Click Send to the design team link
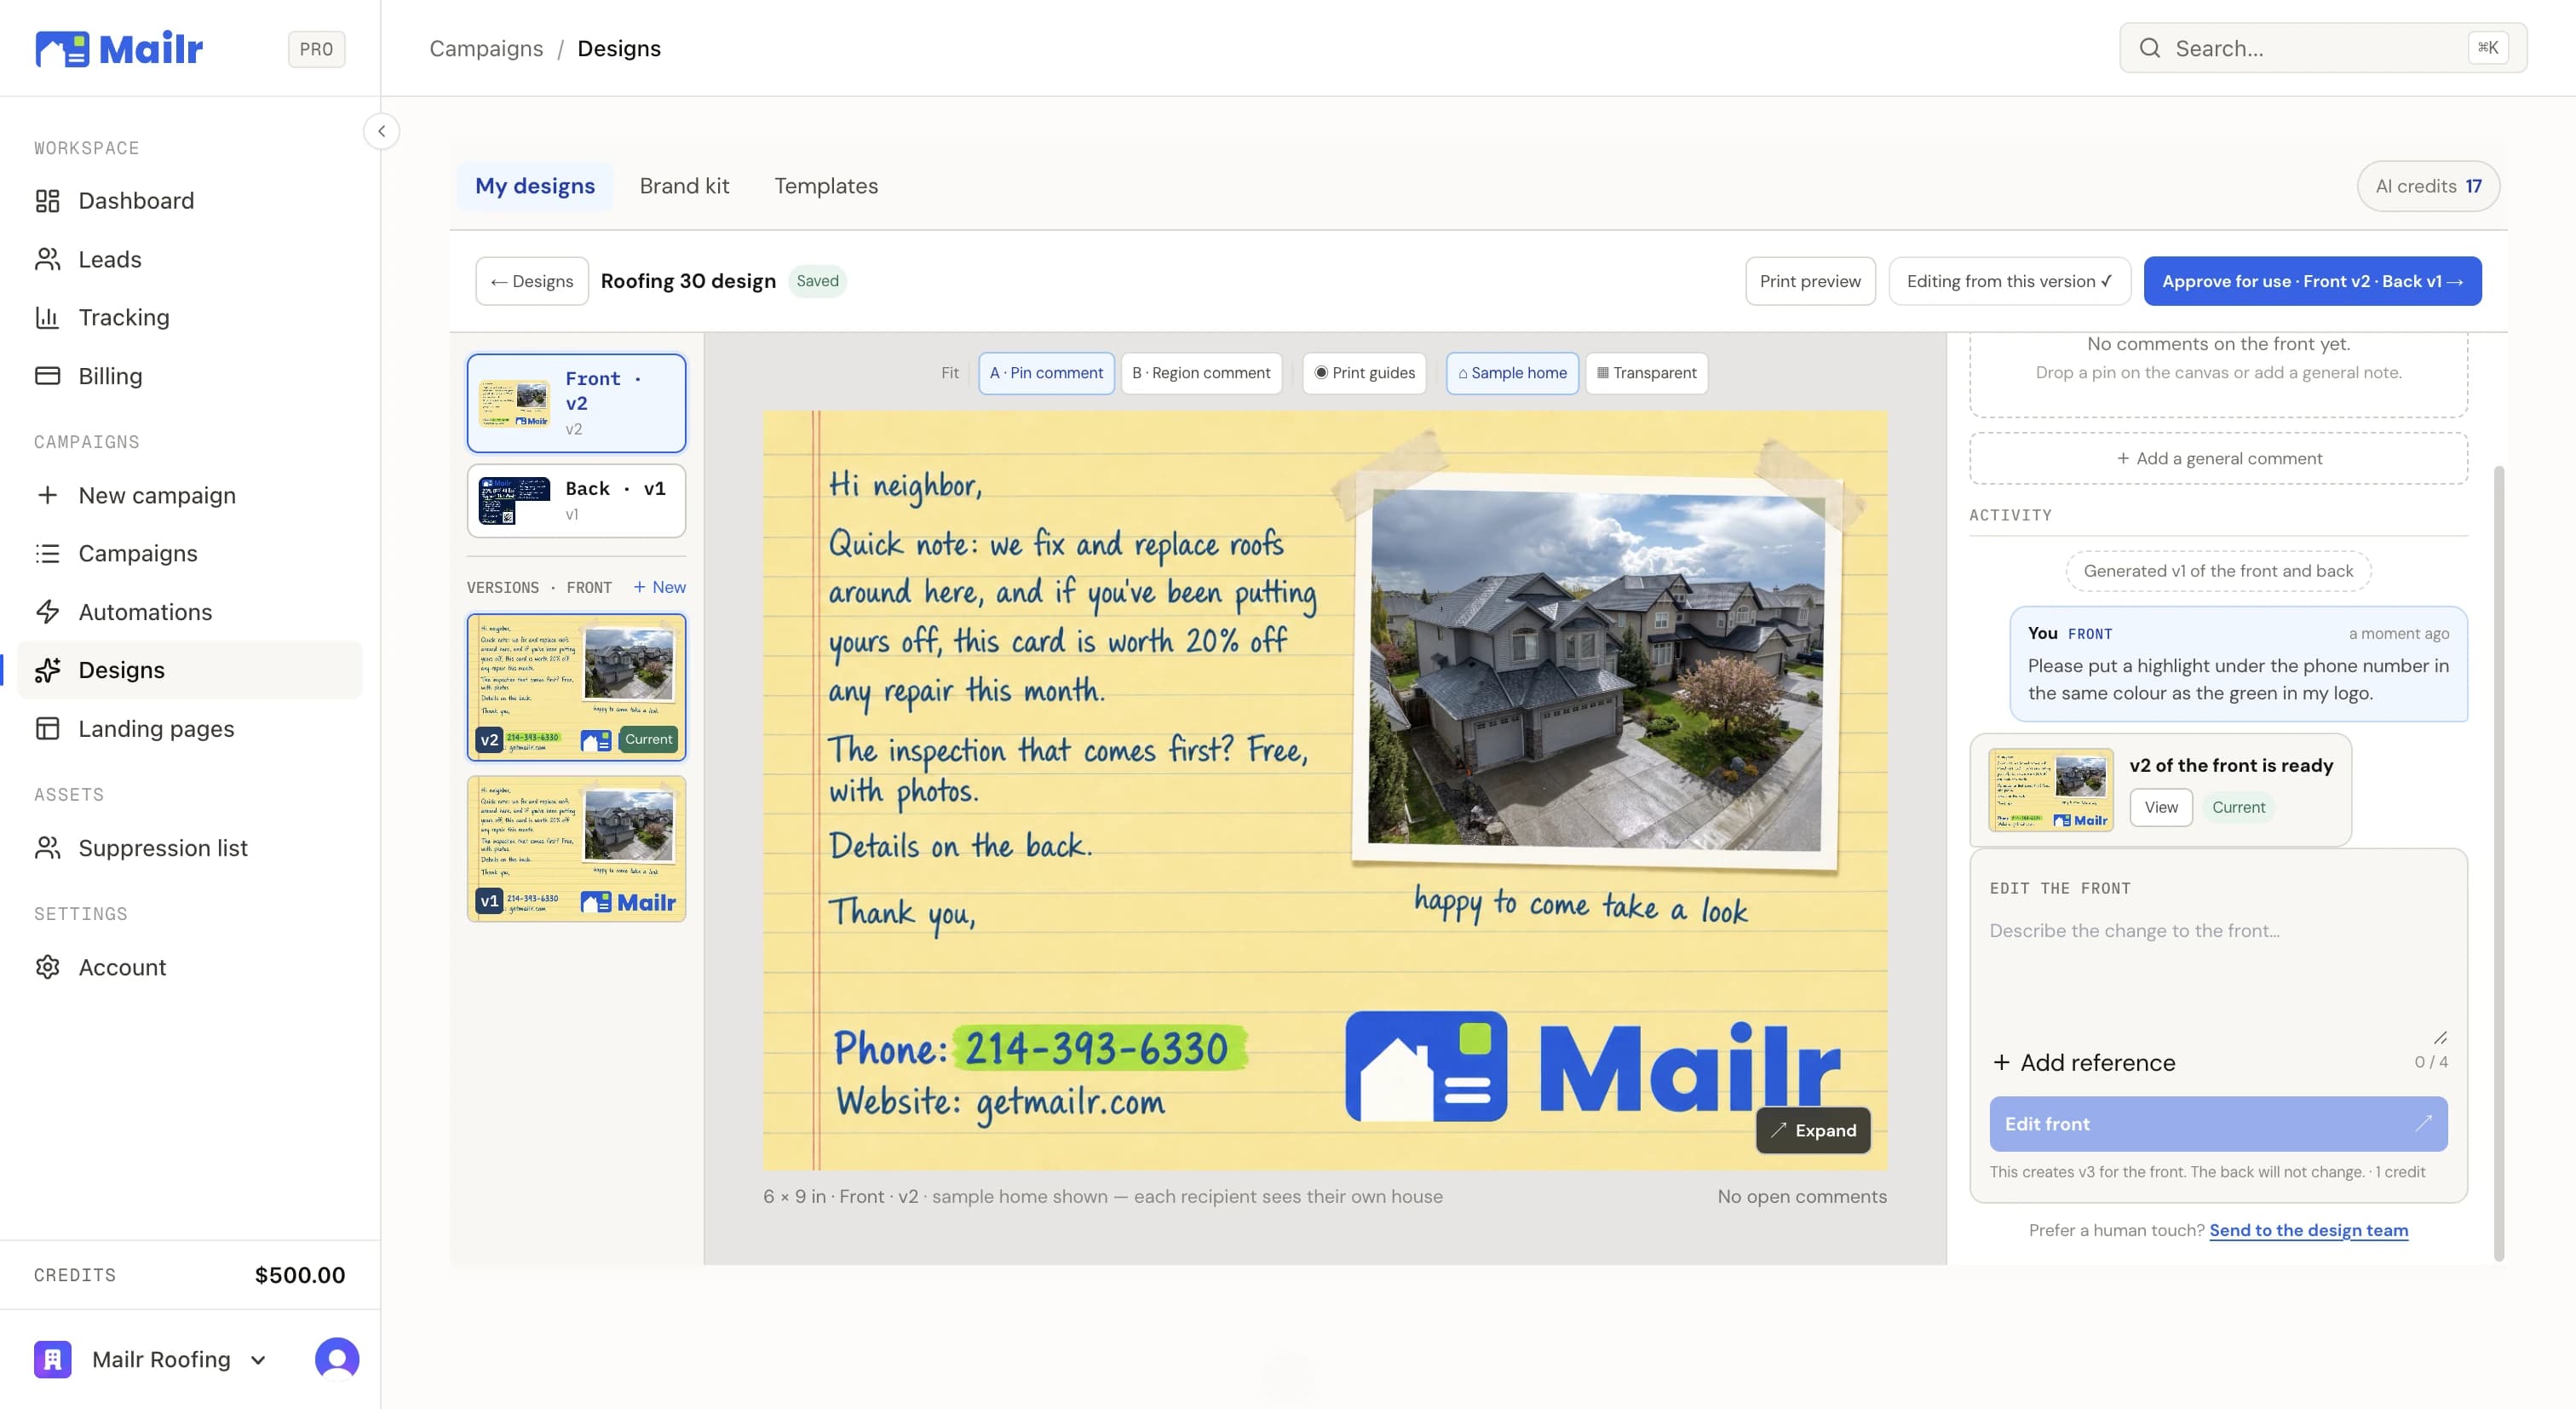 pos(2308,1230)
